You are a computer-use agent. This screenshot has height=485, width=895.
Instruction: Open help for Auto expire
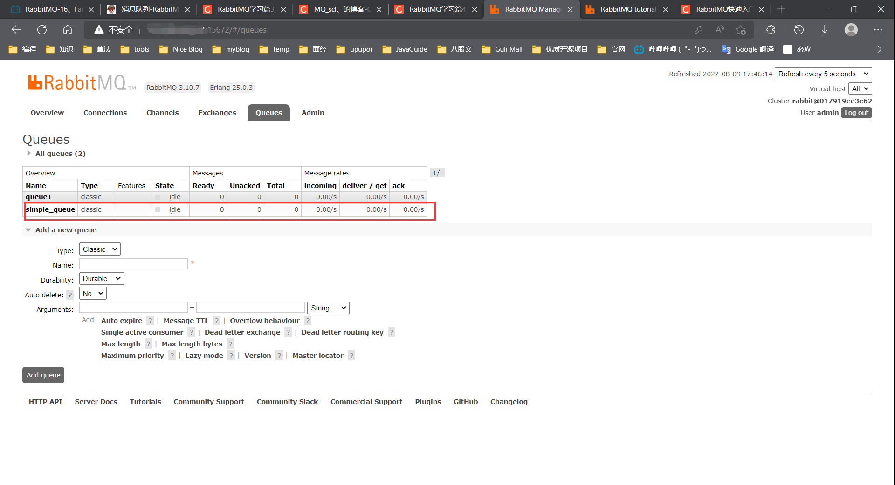[150, 321]
